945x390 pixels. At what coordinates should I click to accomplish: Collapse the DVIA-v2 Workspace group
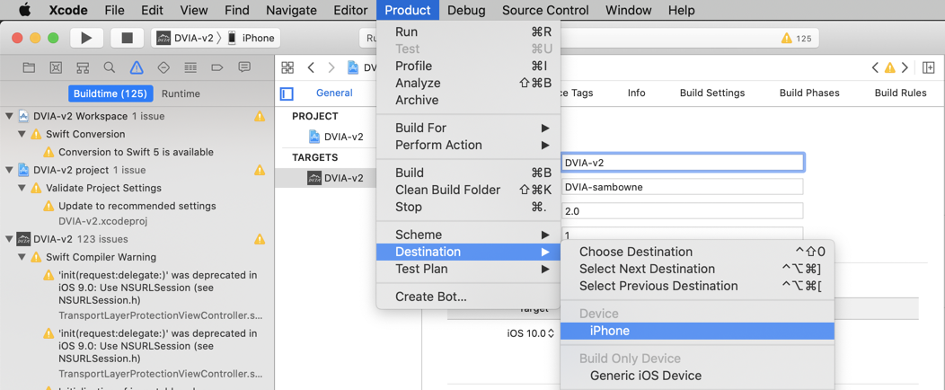[9, 116]
